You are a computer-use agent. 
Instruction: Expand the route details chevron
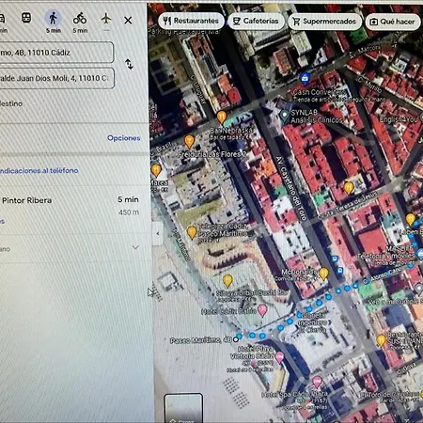pyautogui.click(x=135, y=247)
